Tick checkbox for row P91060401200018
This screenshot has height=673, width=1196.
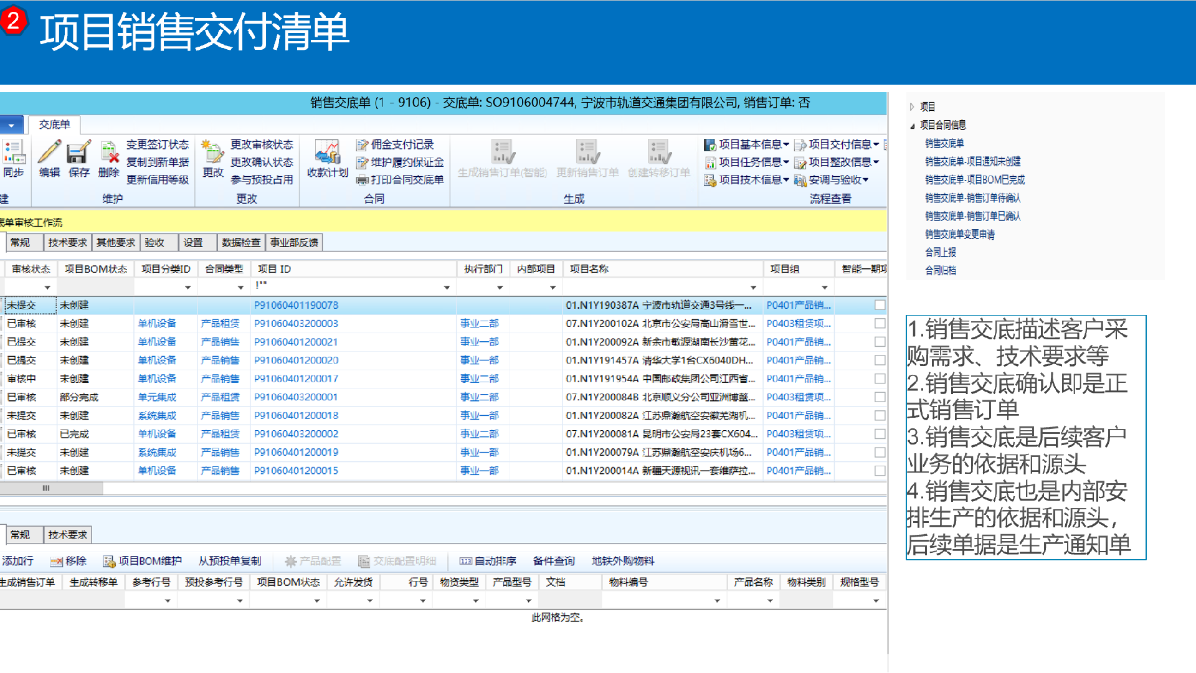click(880, 416)
